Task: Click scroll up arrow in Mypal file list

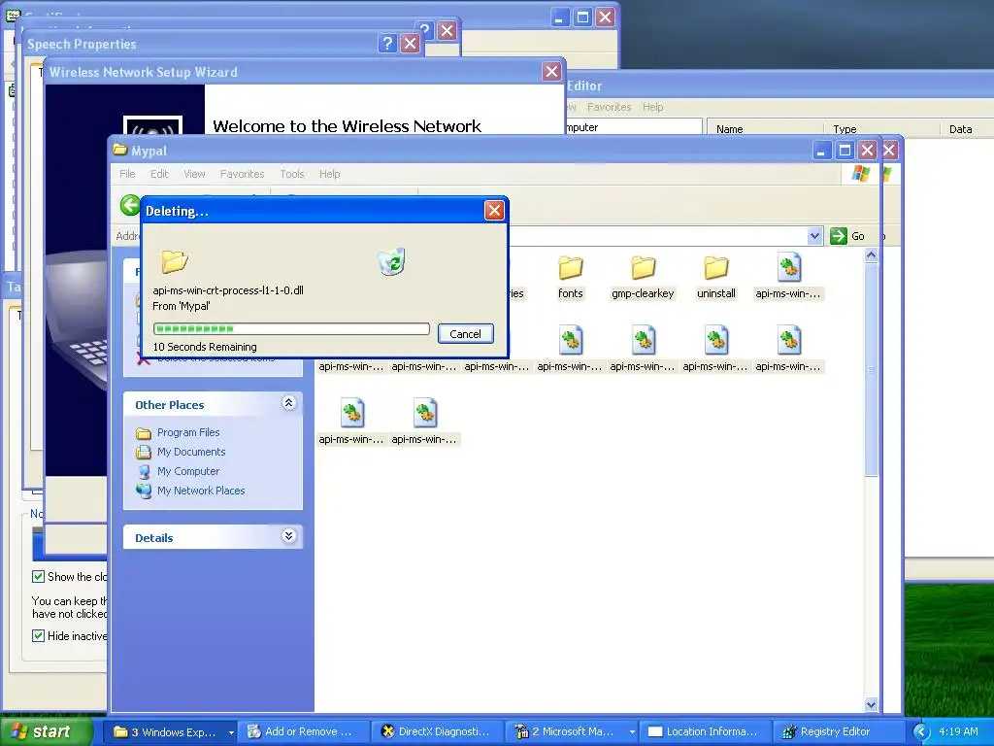Action: point(871,255)
